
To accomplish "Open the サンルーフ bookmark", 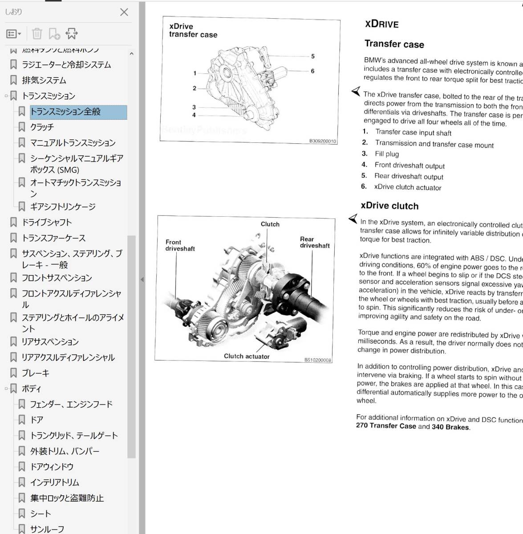I will point(47,529).
